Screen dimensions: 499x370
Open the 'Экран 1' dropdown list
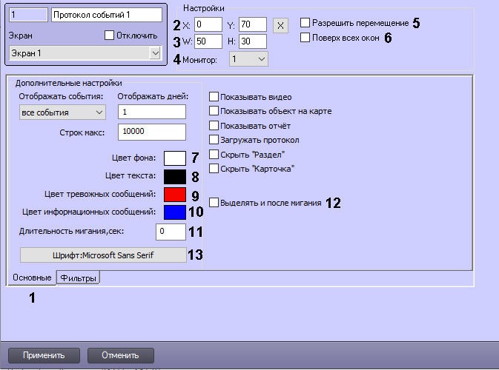154,53
